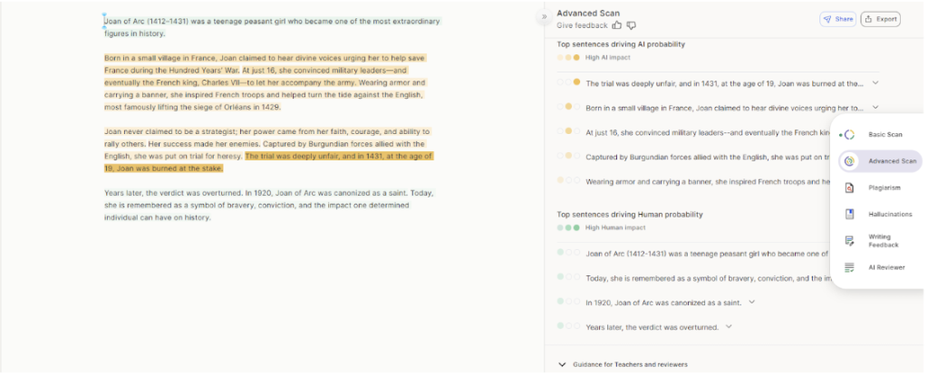Viewport: 928px width, 375px height.
Task: Expand 'The trial was deeply unfair' sentence
Action: pyautogui.click(x=875, y=83)
